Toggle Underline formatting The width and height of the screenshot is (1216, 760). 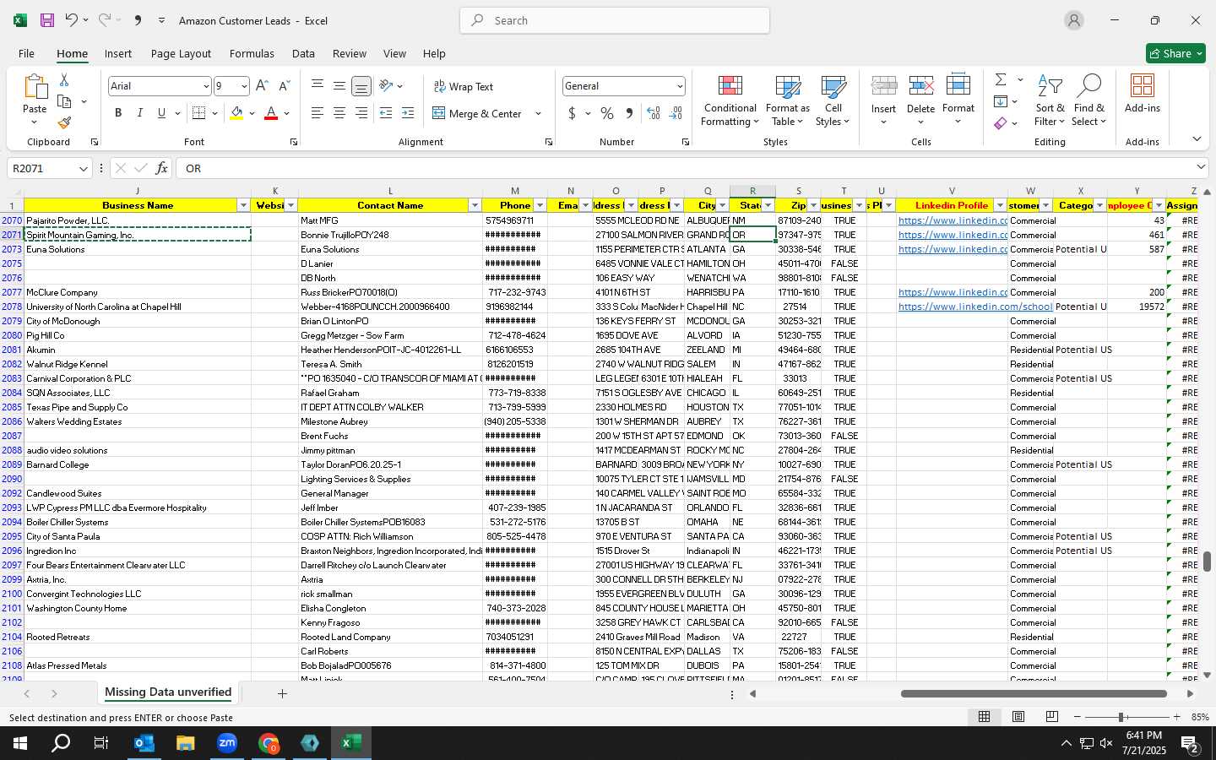tap(161, 113)
